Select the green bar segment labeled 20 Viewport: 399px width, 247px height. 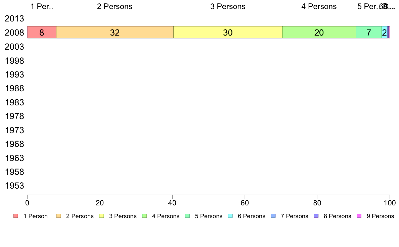(x=319, y=32)
